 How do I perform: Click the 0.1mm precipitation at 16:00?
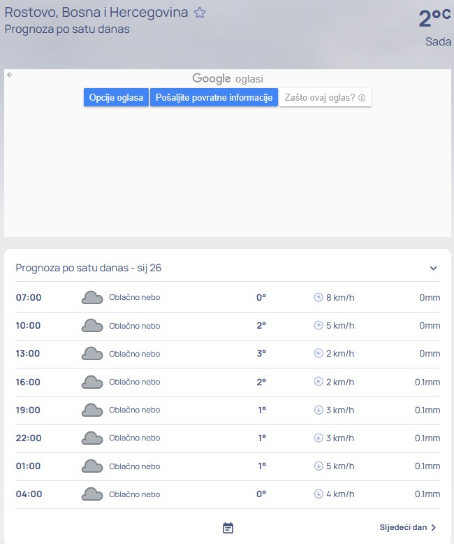427,382
